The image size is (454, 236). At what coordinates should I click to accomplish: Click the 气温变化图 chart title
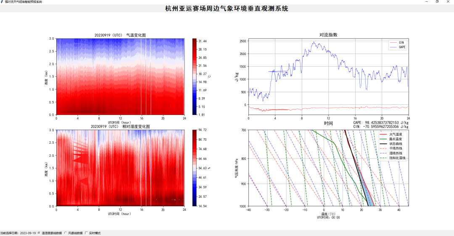(x=120, y=35)
